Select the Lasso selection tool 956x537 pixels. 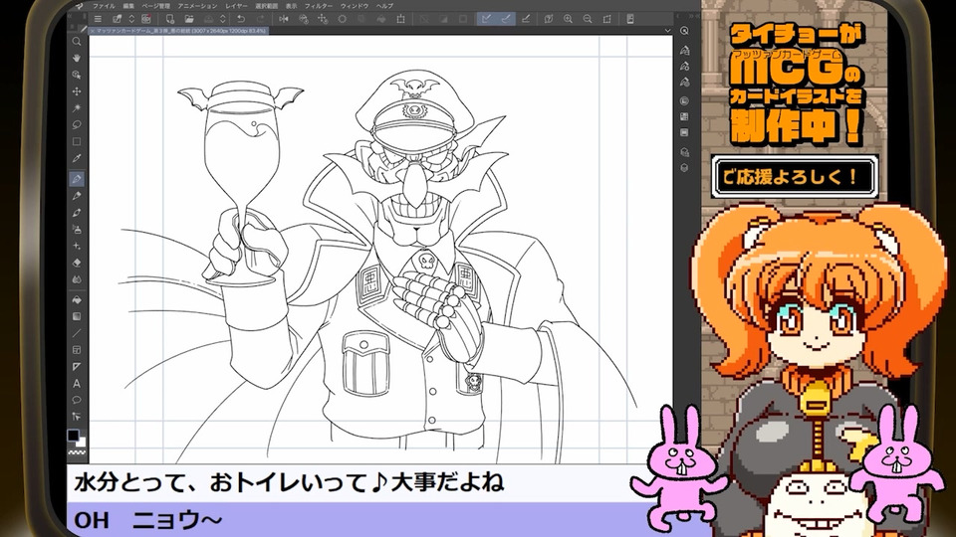(77, 125)
